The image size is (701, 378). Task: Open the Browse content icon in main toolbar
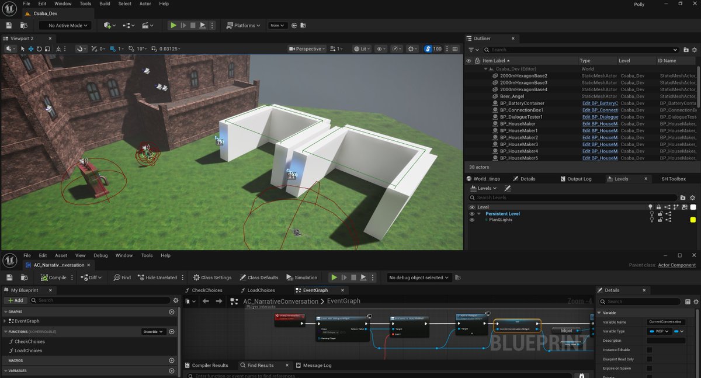coord(24,26)
